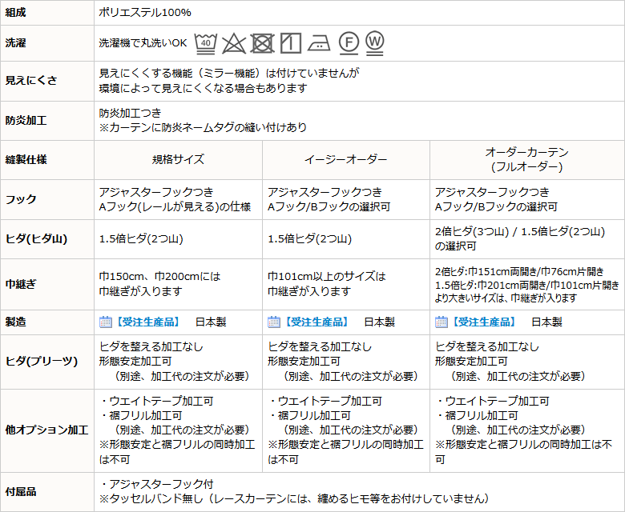Click the 他オプション加工 row label

[x=46, y=430]
